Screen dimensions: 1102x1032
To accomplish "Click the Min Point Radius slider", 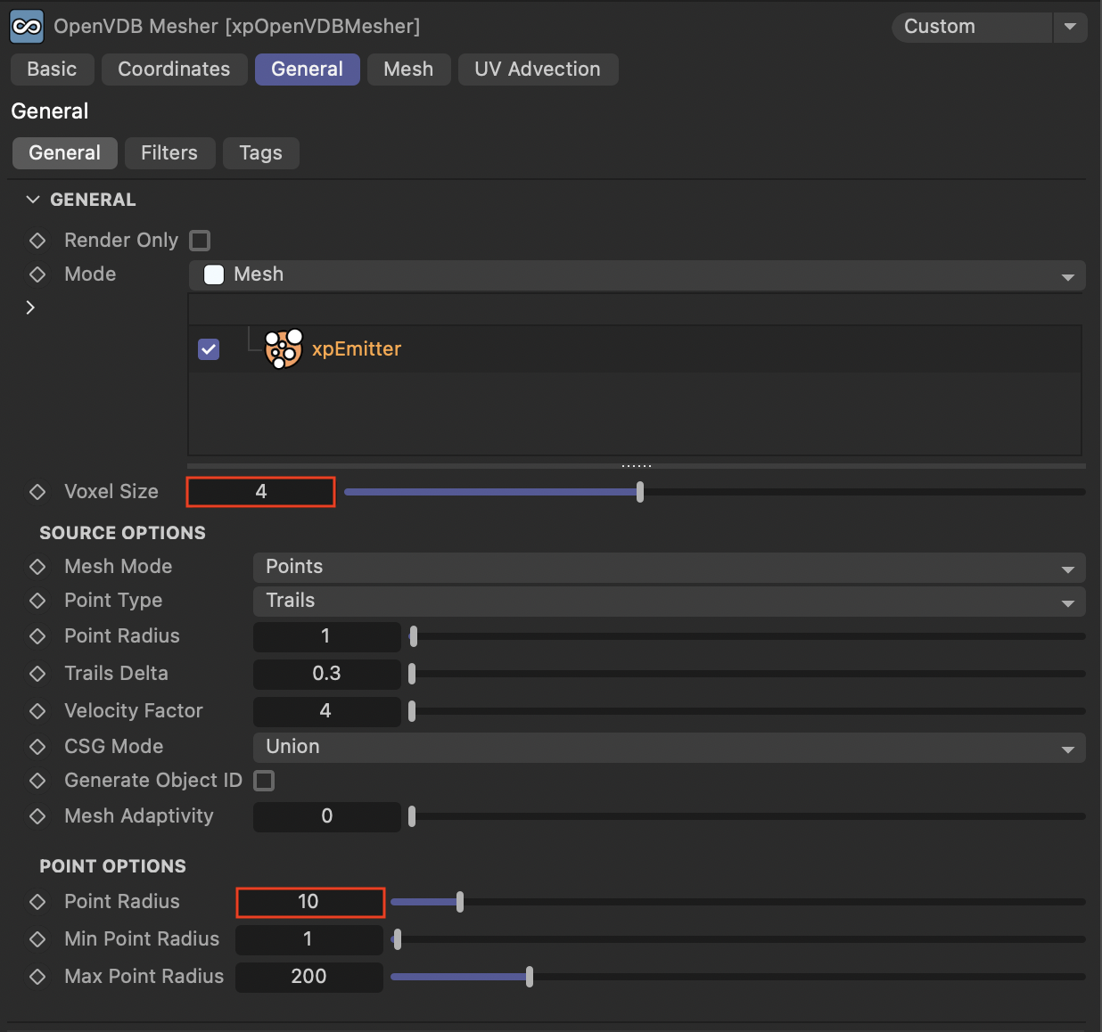I will (x=738, y=939).
